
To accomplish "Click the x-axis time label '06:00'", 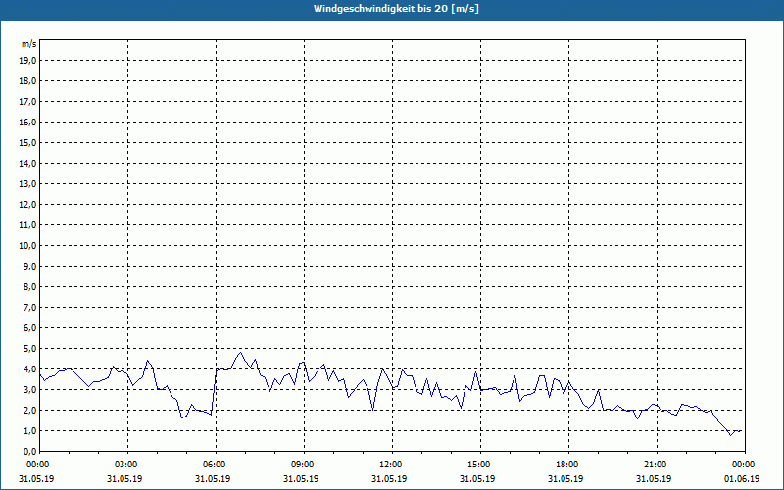I will [216, 465].
